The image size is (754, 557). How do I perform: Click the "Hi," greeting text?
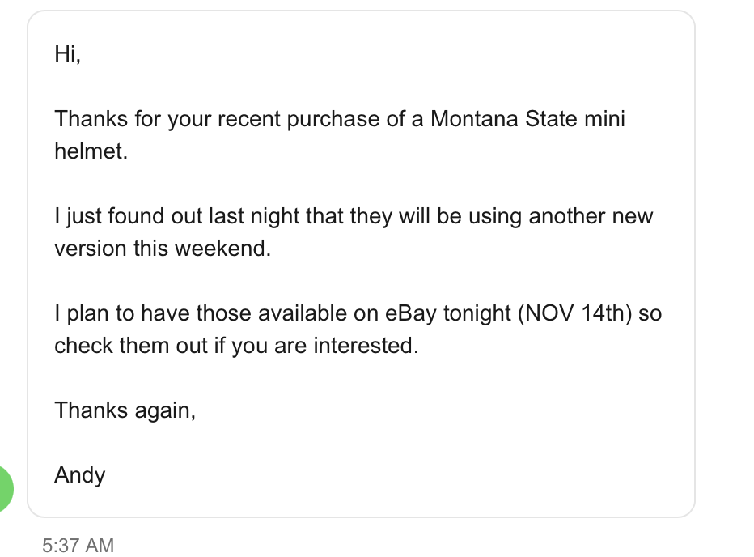click(67, 54)
